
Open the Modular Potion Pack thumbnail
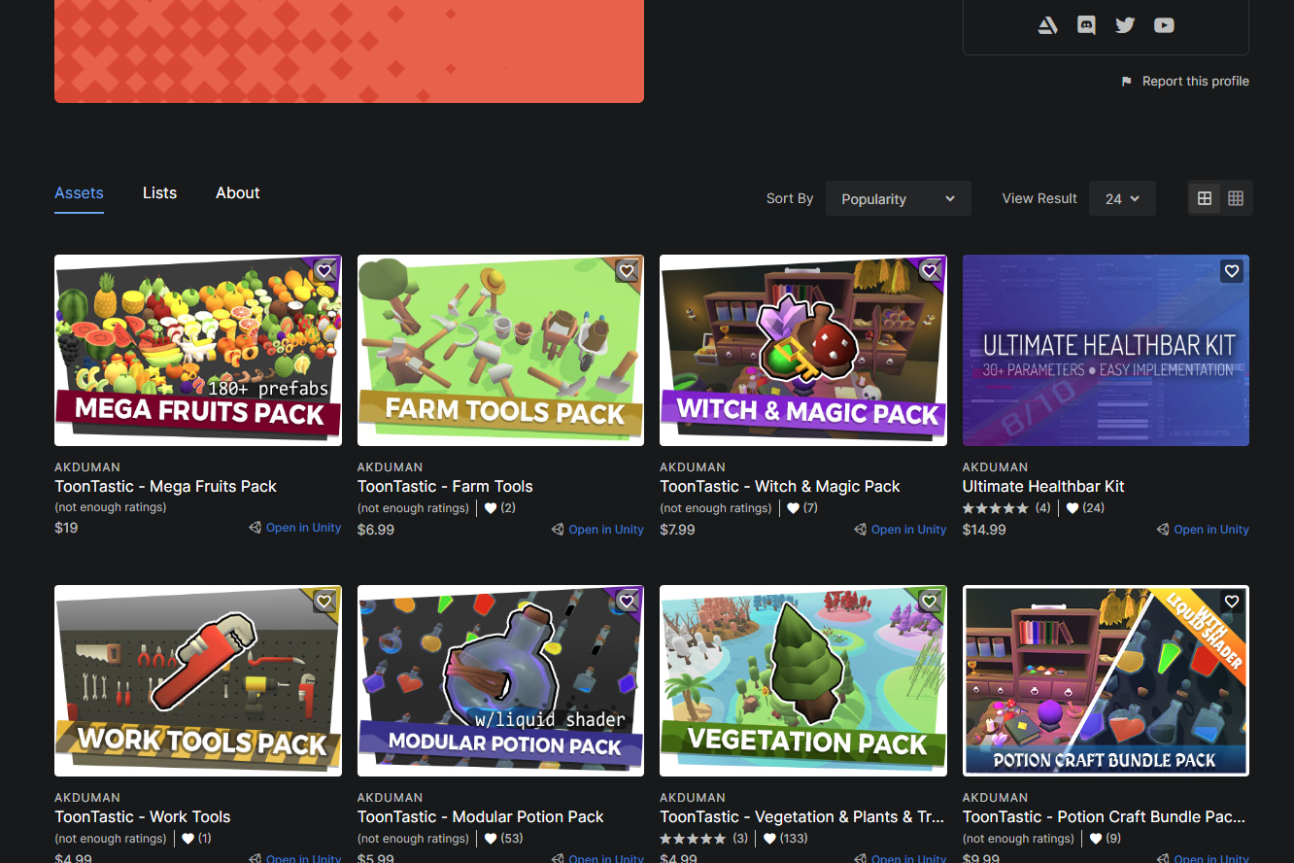(500, 680)
